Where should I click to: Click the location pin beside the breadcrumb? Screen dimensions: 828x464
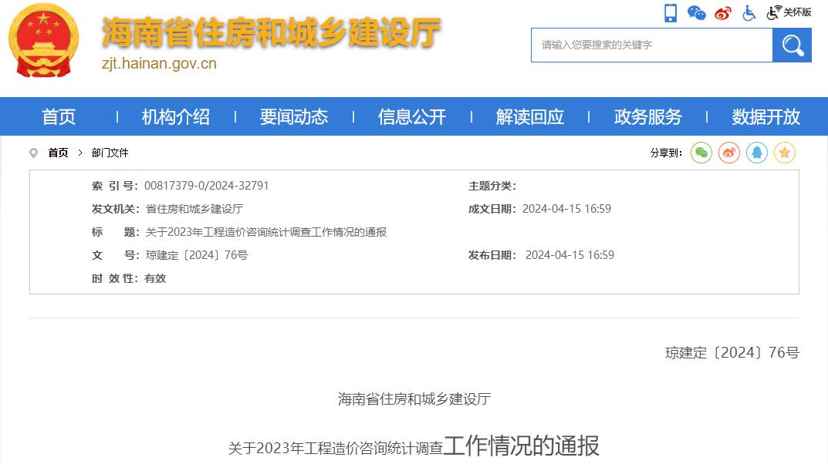(x=33, y=153)
